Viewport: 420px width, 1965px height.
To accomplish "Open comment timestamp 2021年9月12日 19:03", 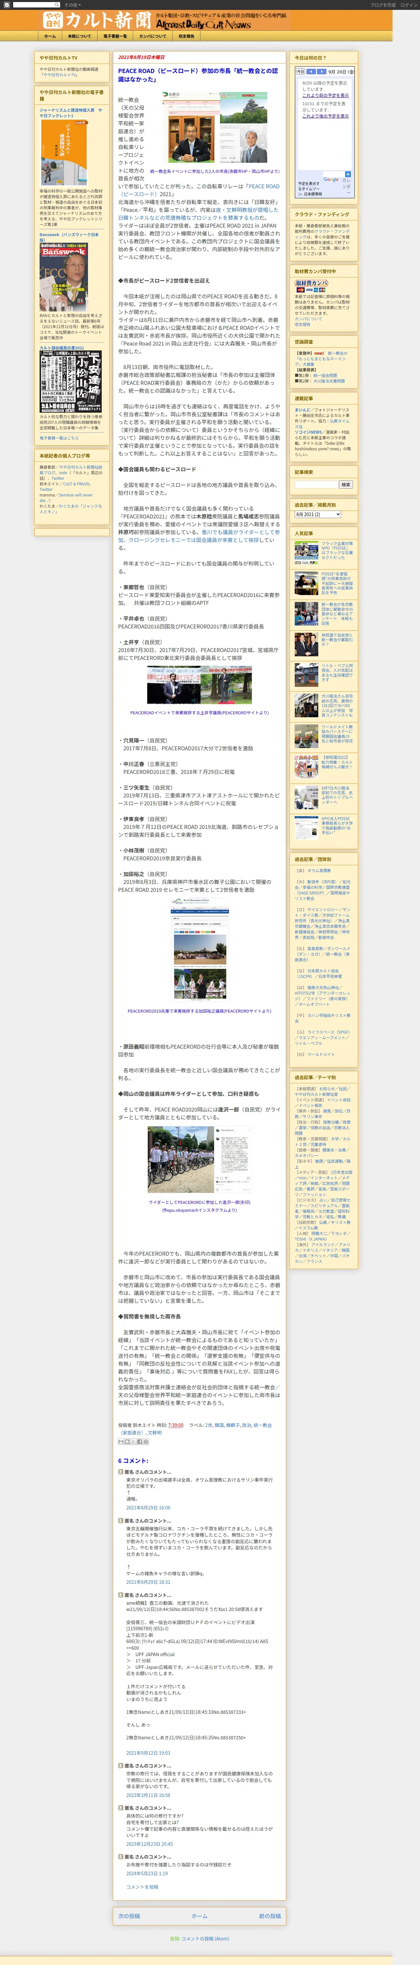I will [x=148, y=1752].
